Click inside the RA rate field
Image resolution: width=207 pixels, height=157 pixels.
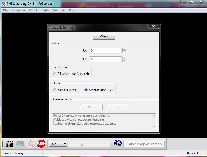(105, 51)
